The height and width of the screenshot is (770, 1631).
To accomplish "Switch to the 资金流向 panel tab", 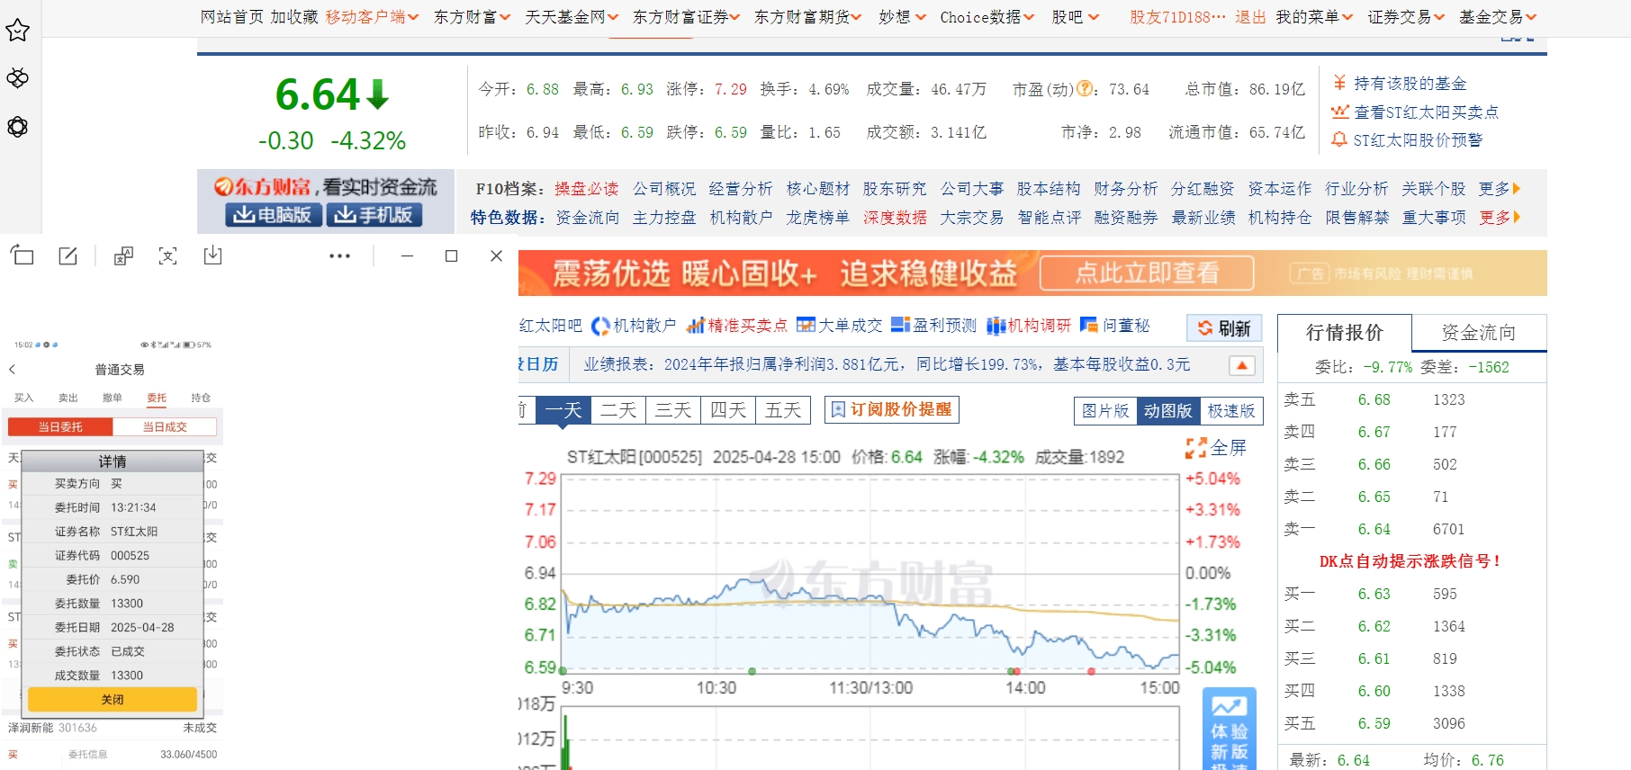I will pyautogui.click(x=1479, y=333).
